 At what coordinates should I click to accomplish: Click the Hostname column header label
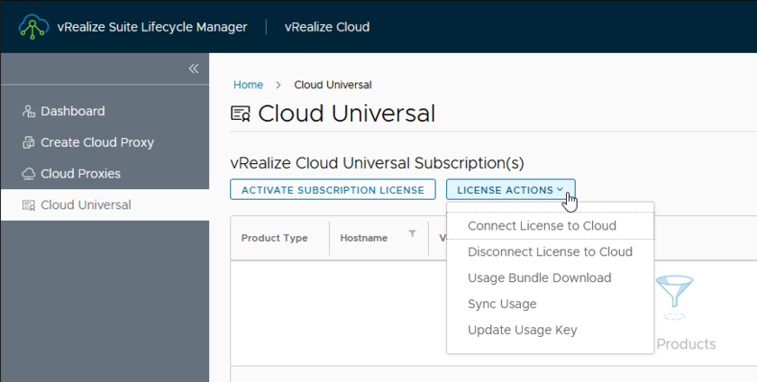pyautogui.click(x=363, y=239)
